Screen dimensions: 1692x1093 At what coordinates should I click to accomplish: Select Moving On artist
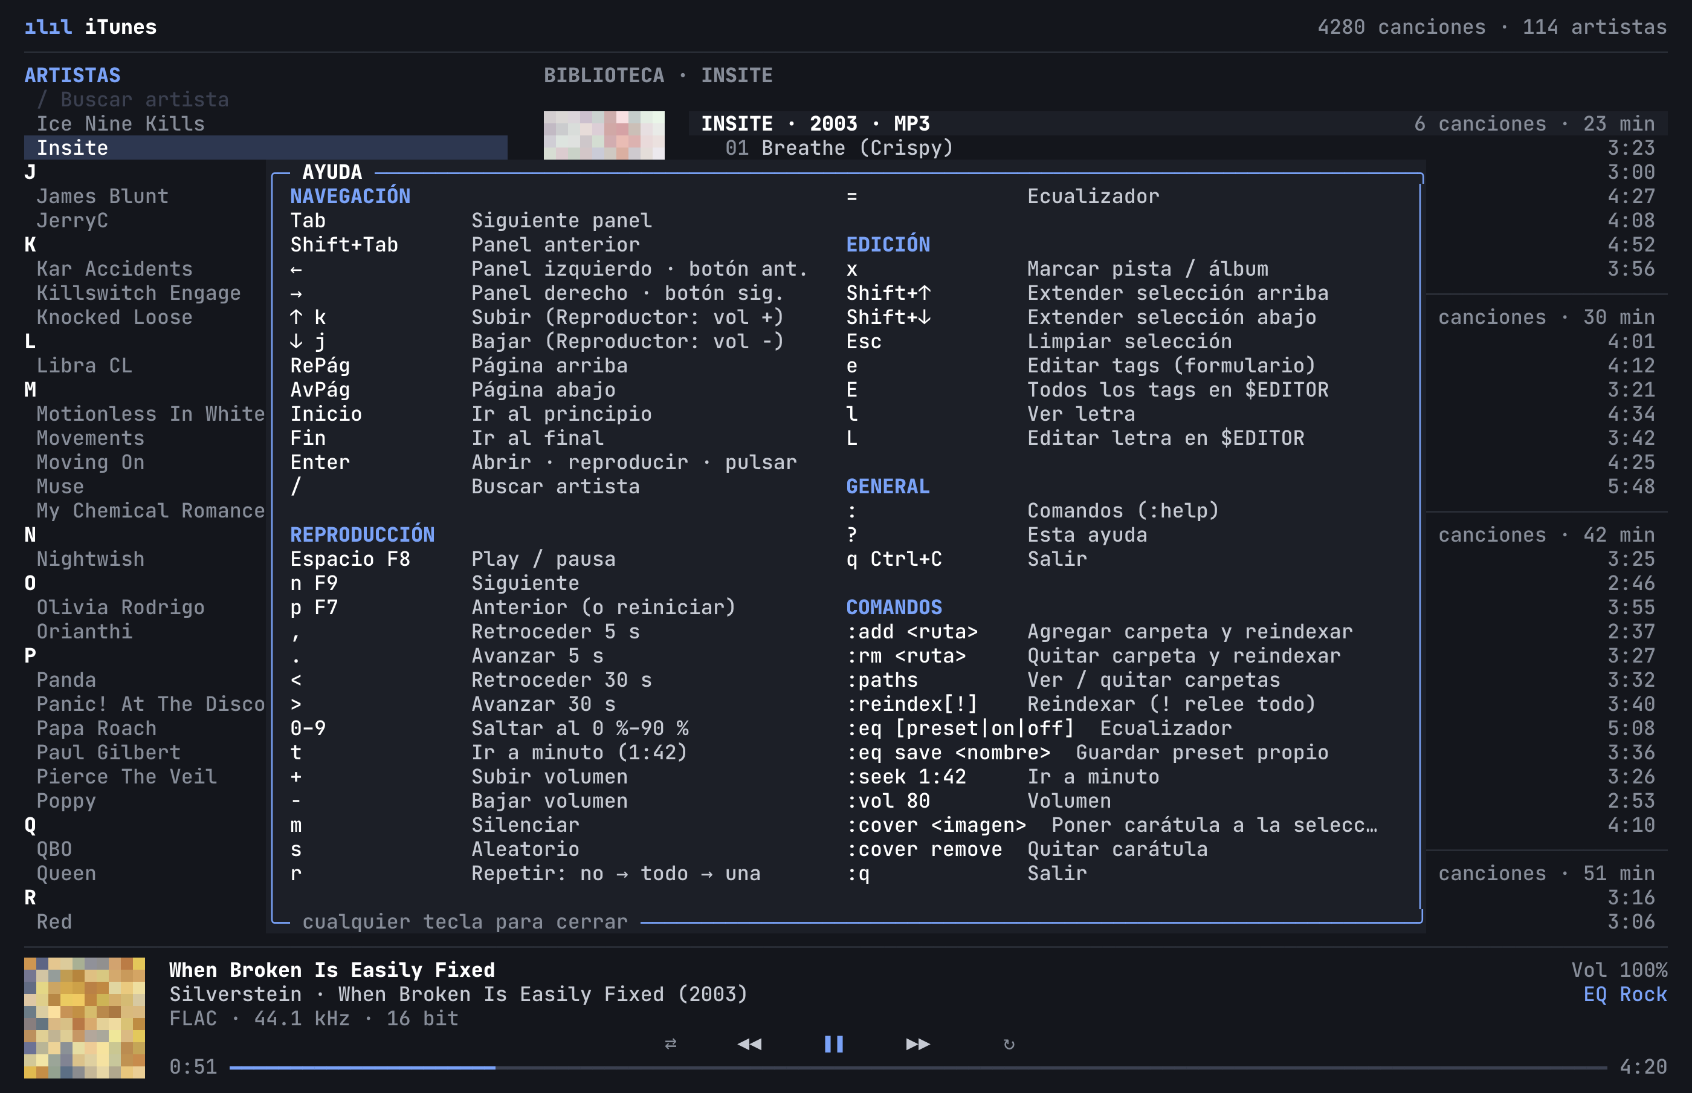pos(91,462)
